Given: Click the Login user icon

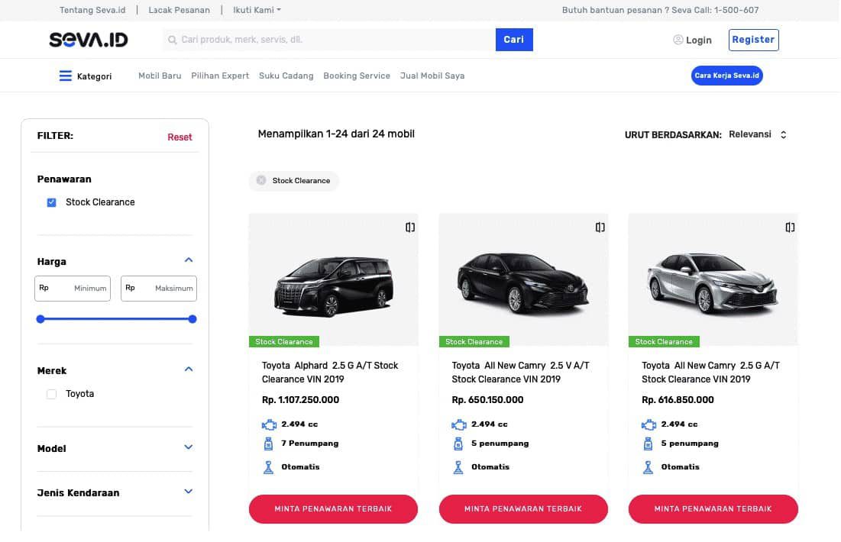Looking at the screenshot, I should coord(678,40).
